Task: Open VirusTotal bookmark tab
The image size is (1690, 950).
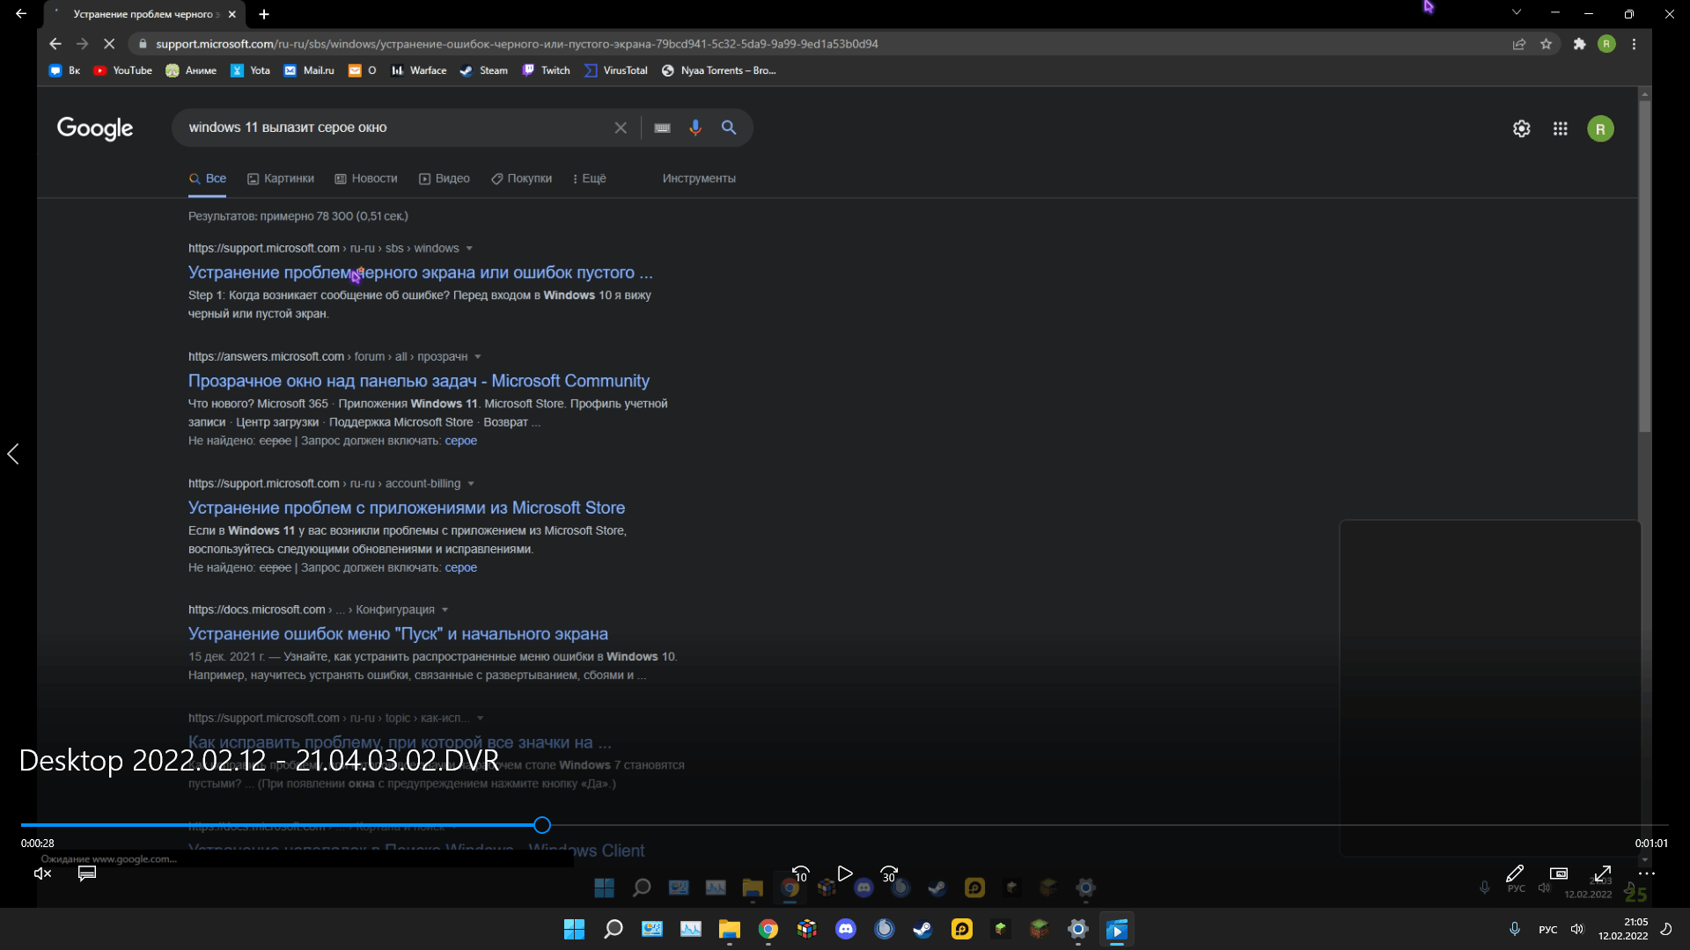Action: tap(627, 70)
